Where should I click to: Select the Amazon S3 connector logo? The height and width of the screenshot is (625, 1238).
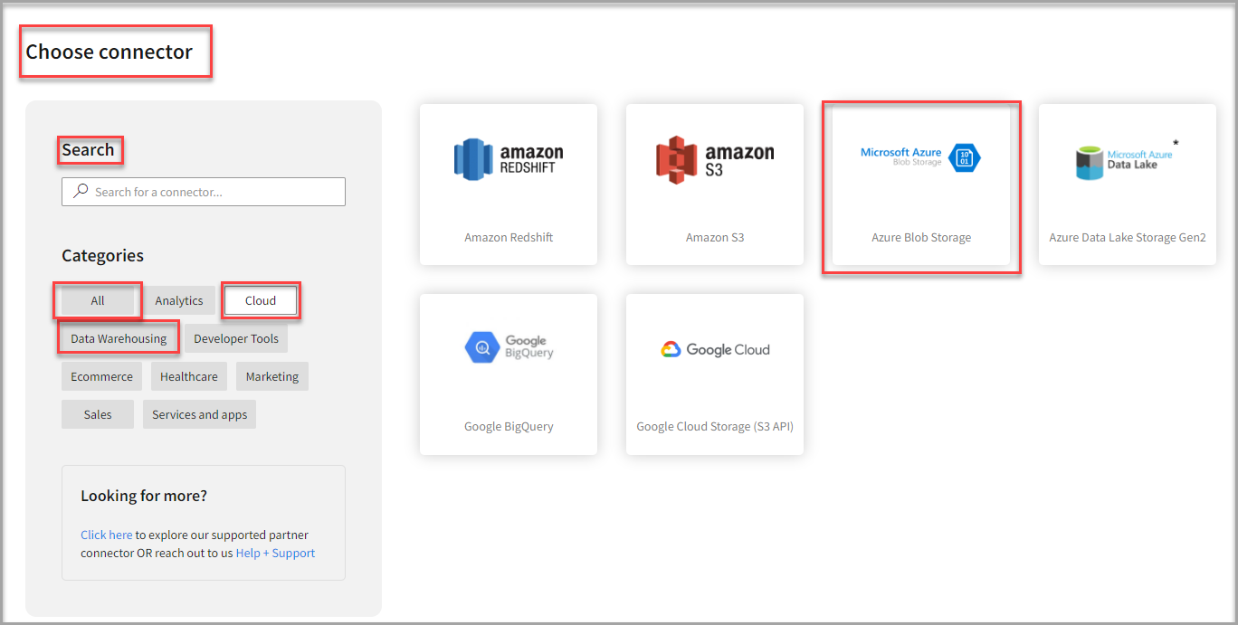coord(714,160)
